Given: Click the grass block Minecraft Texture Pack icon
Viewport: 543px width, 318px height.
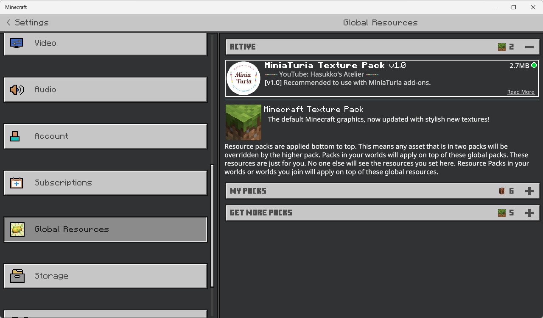Looking at the screenshot, I should [244, 122].
